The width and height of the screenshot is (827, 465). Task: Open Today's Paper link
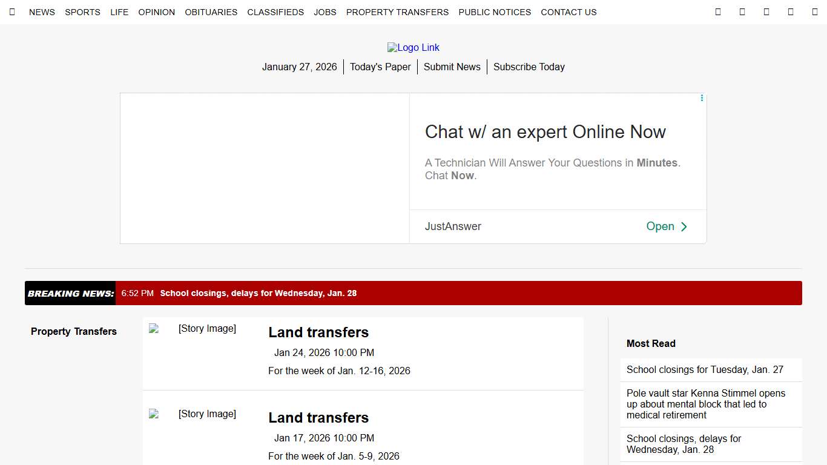(x=380, y=67)
